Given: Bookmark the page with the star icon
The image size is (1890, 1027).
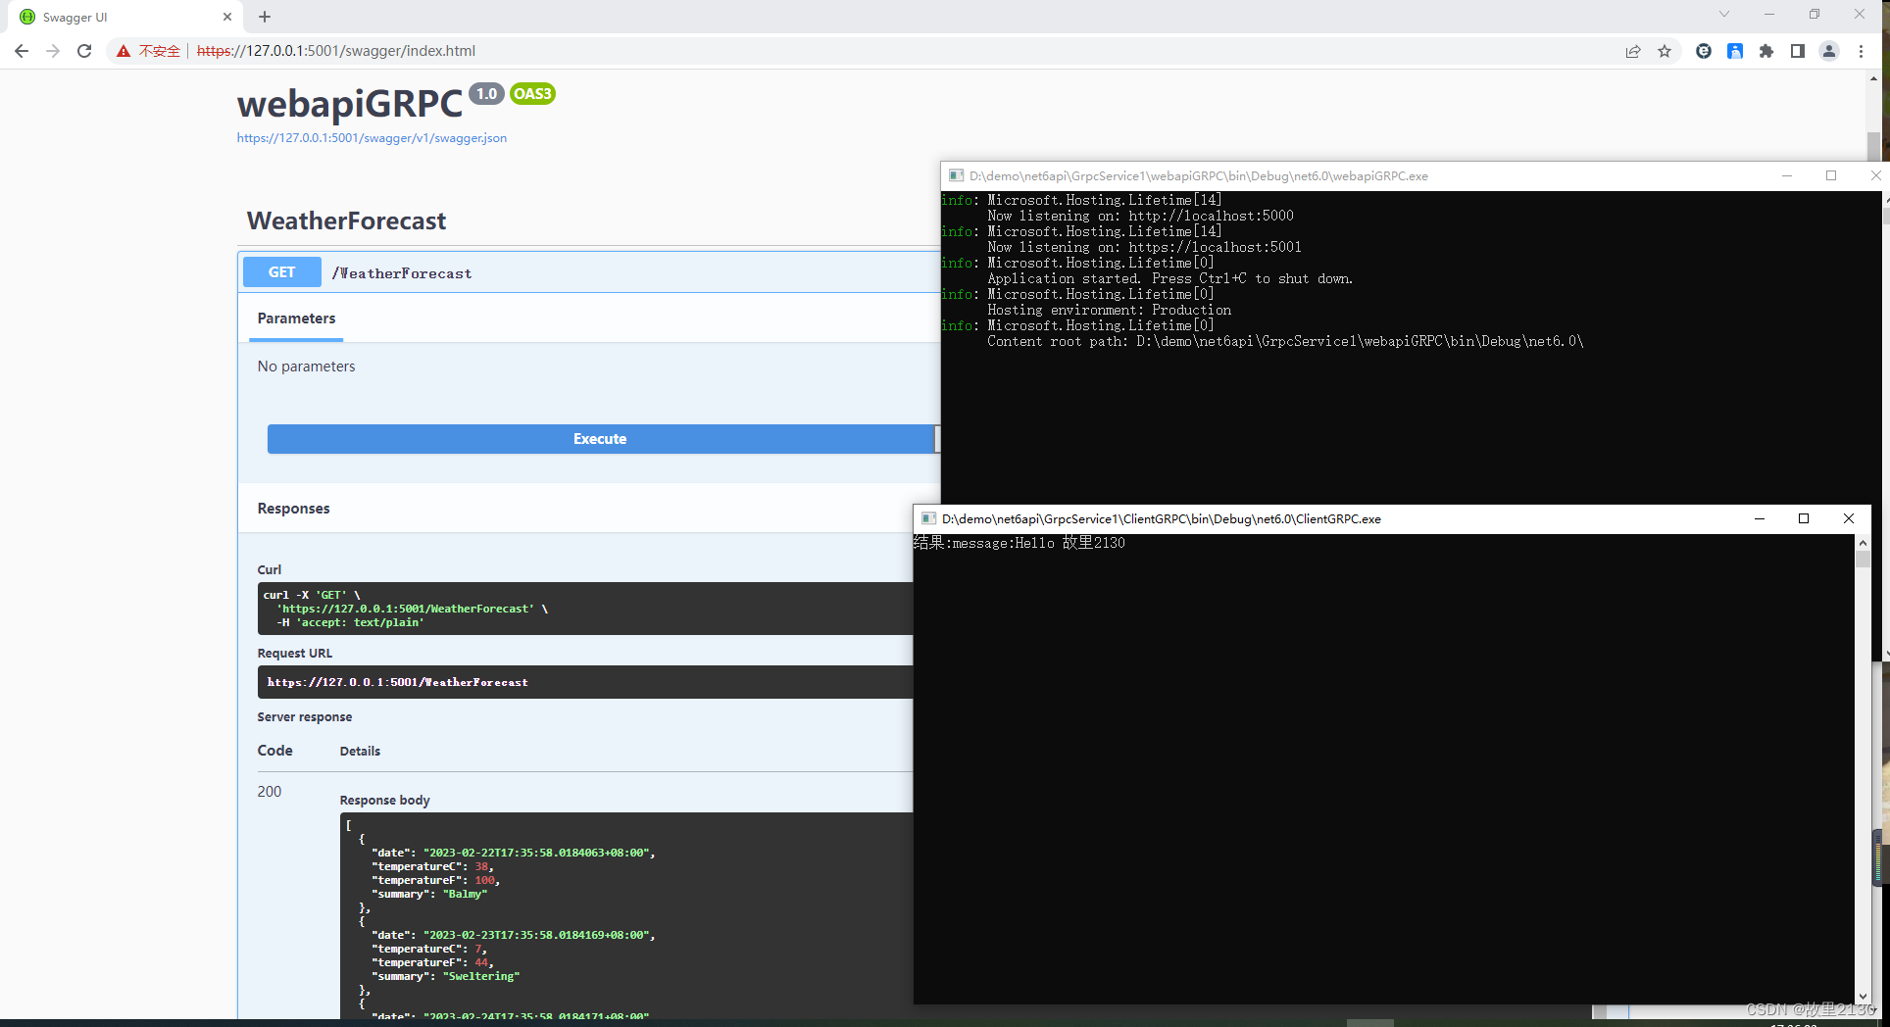Looking at the screenshot, I should point(1665,51).
